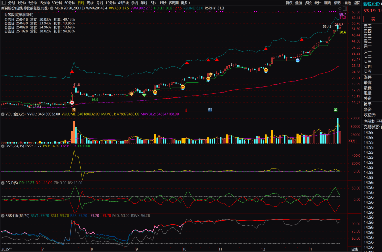
Task: Click the rightmost red triangle on teal line
Action: [x=302, y=39]
